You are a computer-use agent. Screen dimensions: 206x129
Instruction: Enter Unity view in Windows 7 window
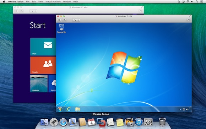point(189,20)
